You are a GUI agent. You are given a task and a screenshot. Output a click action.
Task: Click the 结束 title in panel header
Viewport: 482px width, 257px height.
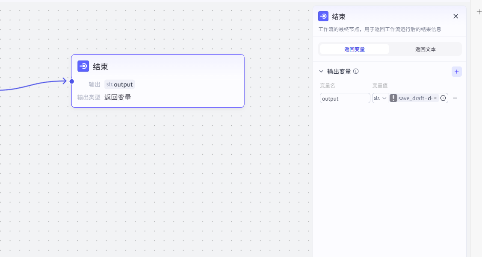click(x=339, y=17)
